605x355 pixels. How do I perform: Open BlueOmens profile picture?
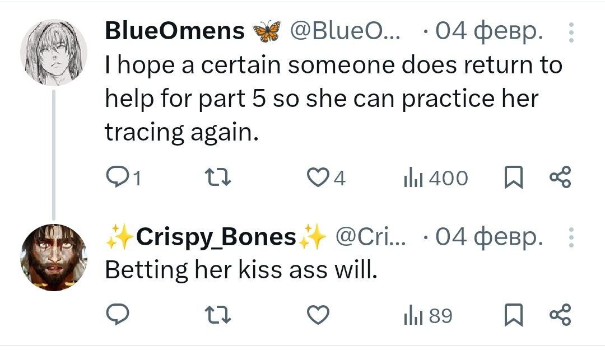[x=54, y=53]
